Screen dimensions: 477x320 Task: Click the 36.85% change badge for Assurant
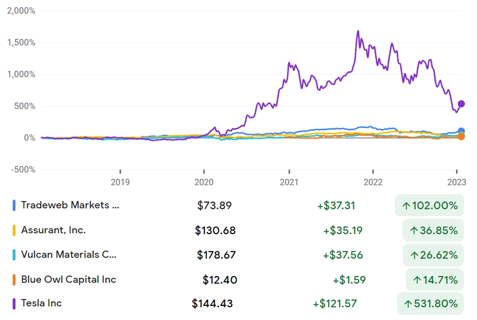tap(433, 230)
